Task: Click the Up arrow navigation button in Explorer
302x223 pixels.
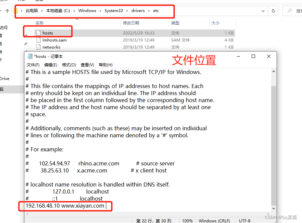Action: pos(7,11)
